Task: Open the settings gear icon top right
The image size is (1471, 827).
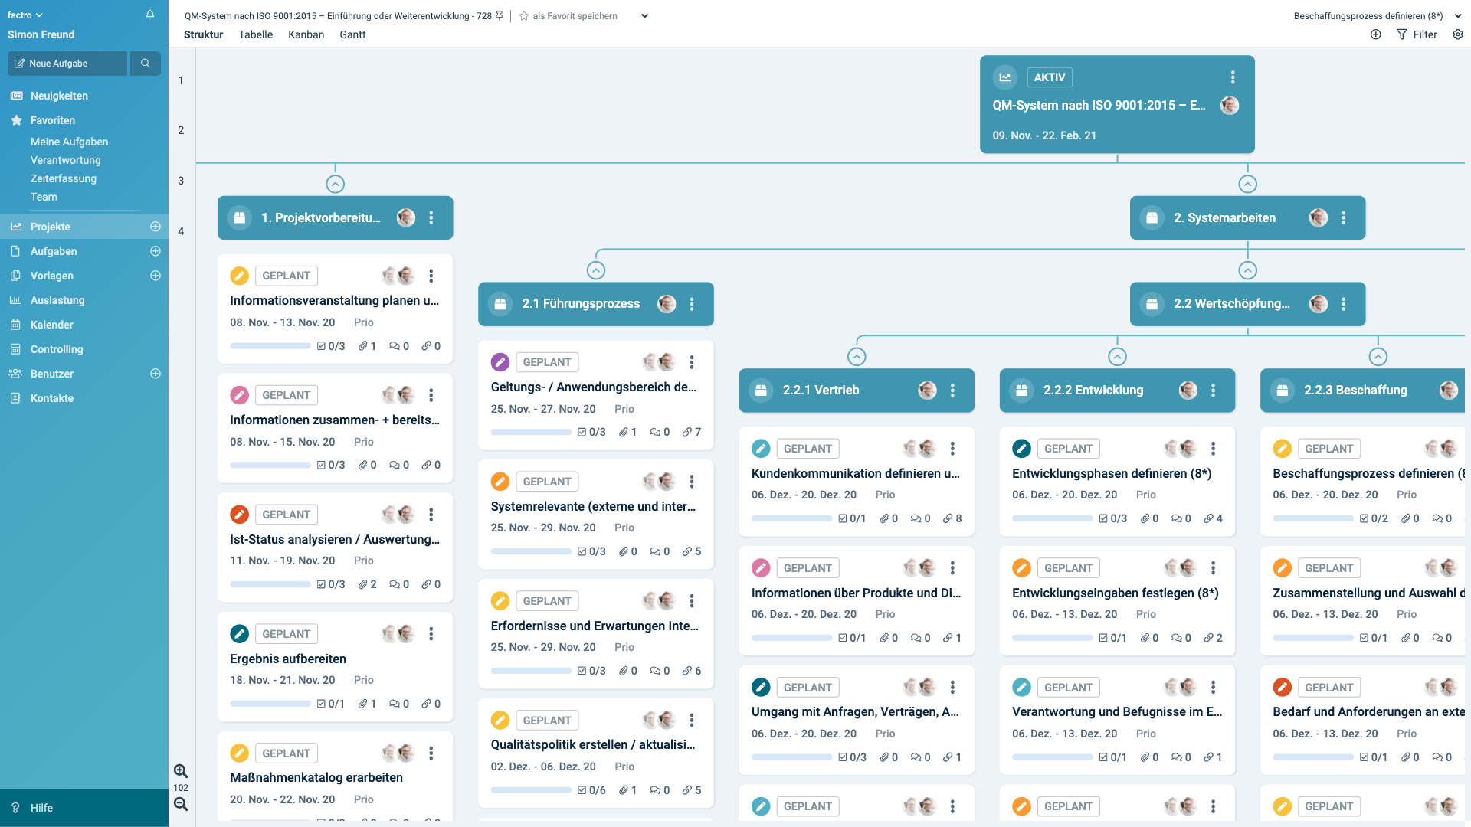Action: (1457, 34)
